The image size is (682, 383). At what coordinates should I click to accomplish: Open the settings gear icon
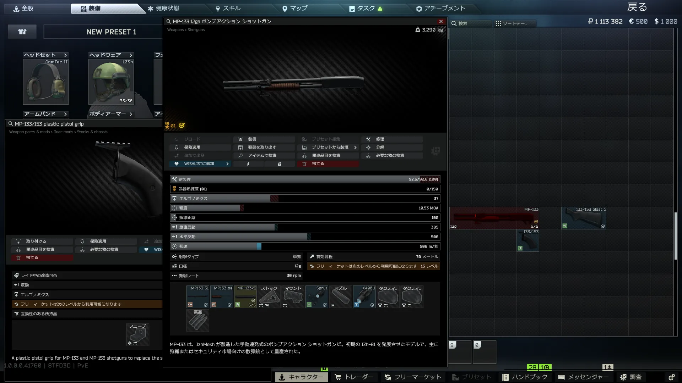pos(671,377)
